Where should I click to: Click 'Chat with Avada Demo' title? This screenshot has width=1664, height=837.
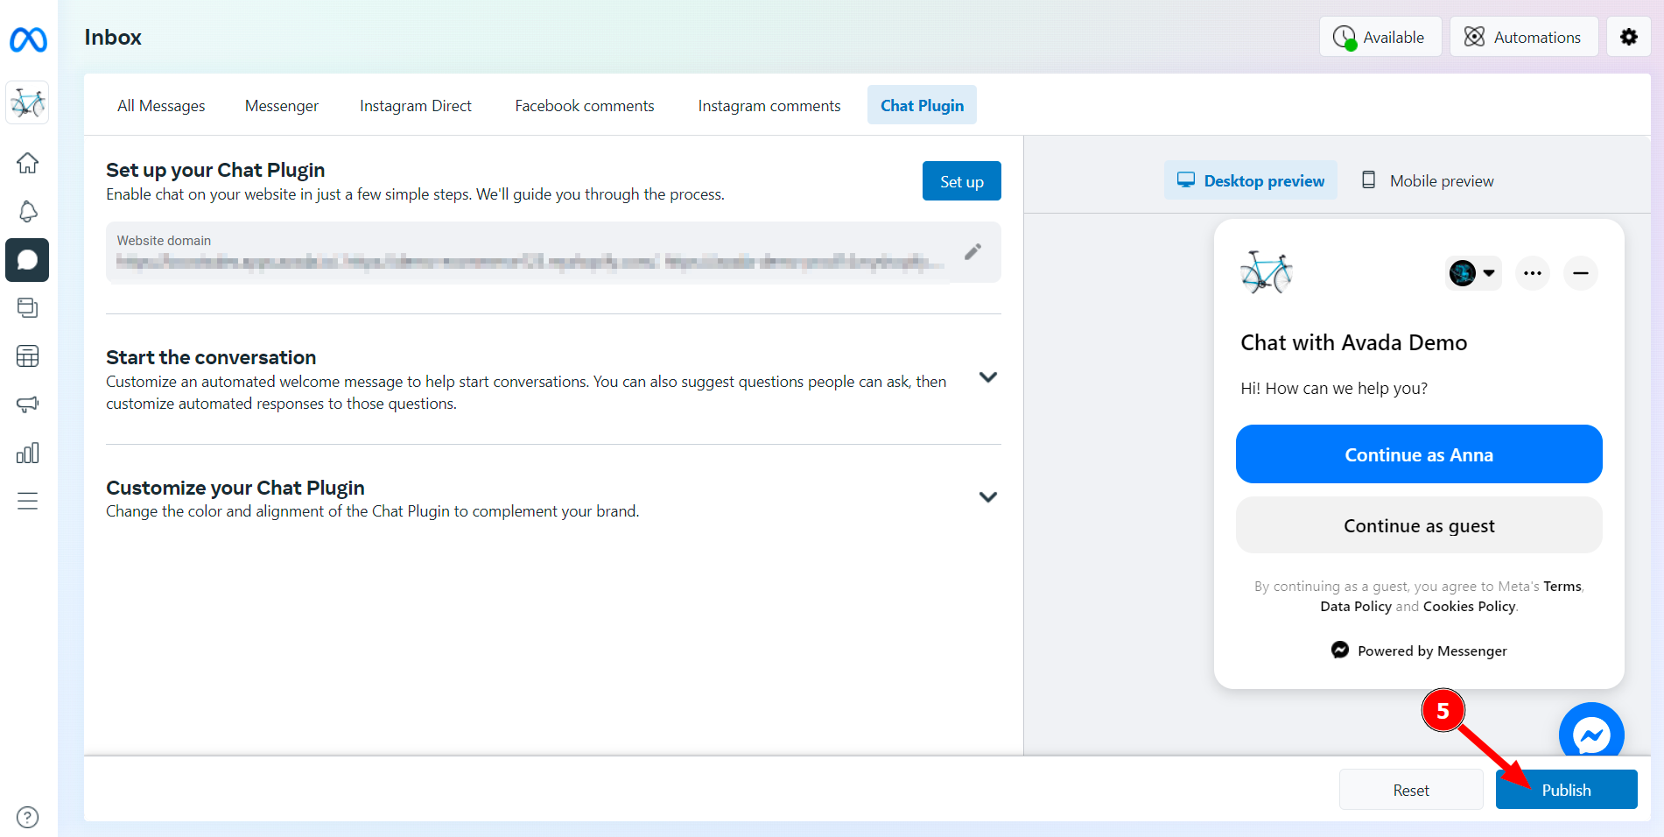coord(1353,342)
